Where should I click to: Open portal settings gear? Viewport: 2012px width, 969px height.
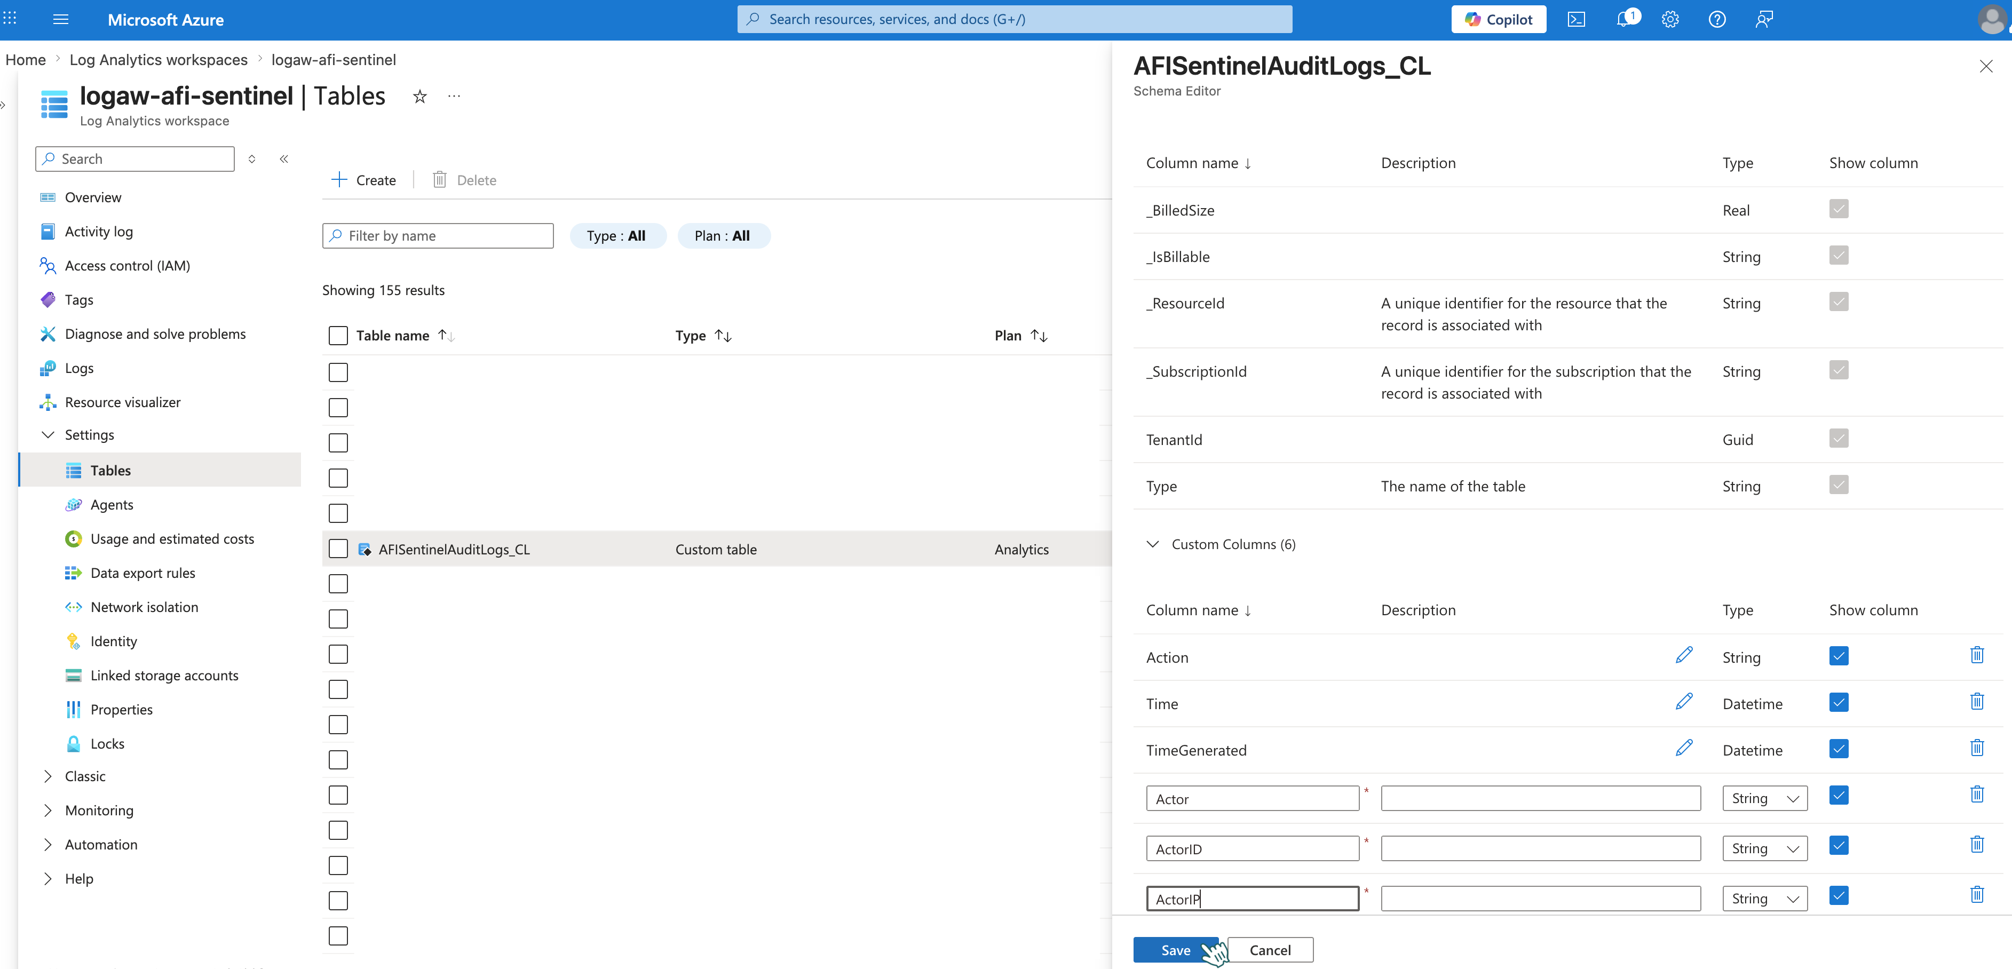pos(1670,20)
